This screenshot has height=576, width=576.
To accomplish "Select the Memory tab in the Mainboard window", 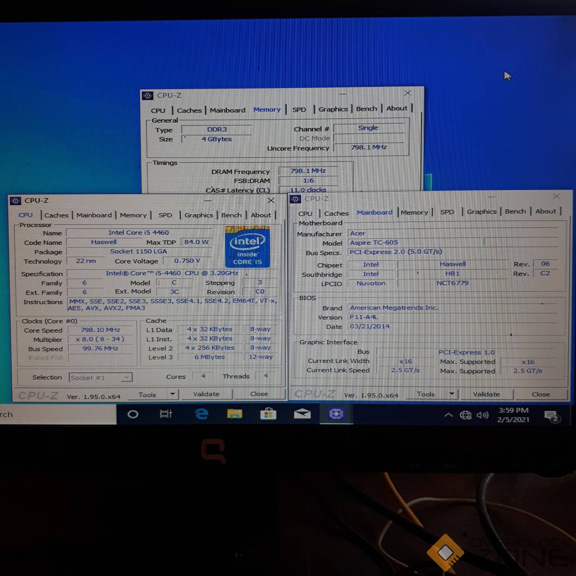I will [414, 212].
